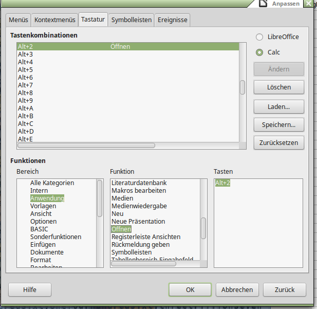Viewport: 317px width, 309px height.
Task: Select the BASIC category
Action: [x=39, y=229]
